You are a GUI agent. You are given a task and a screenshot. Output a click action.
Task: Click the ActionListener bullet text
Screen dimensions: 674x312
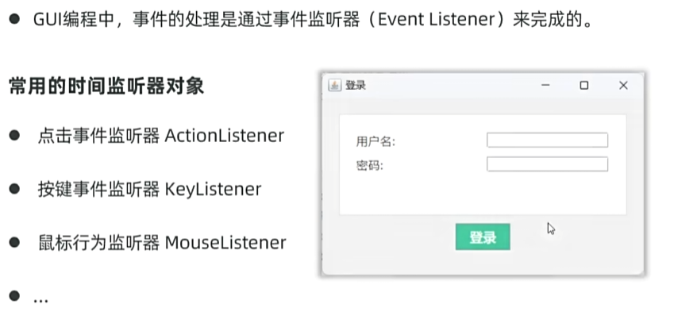click(161, 136)
